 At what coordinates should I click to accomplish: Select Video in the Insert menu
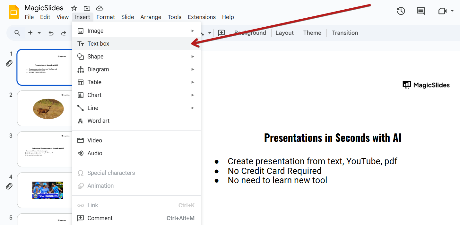136,140
